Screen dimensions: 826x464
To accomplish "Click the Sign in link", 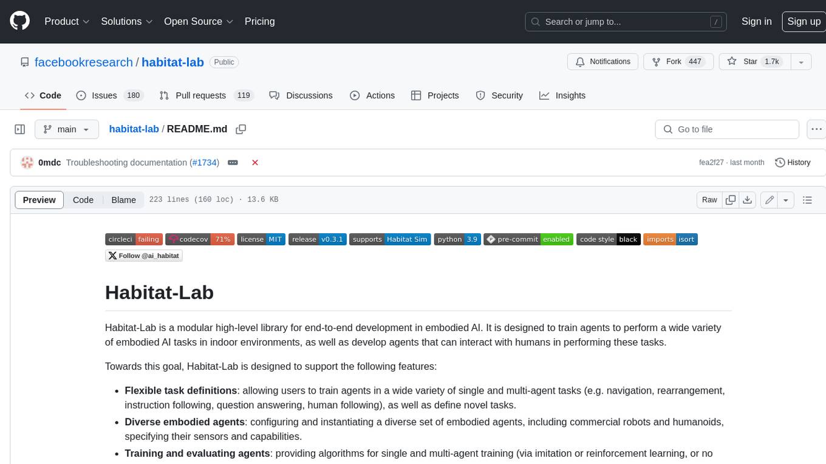I will pos(756,21).
